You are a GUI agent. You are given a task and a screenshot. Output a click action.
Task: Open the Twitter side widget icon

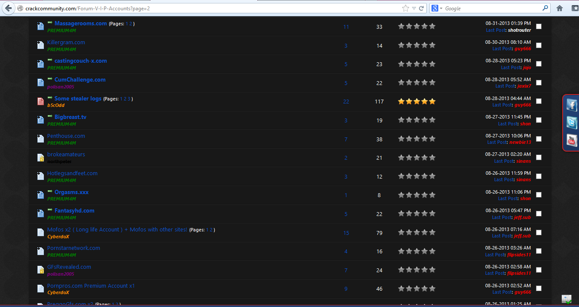pyautogui.click(x=571, y=123)
